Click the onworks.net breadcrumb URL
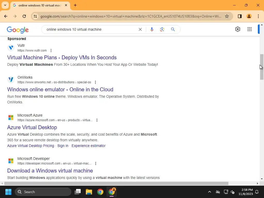The width and height of the screenshot is (264, 198). [x=54, y=82]
